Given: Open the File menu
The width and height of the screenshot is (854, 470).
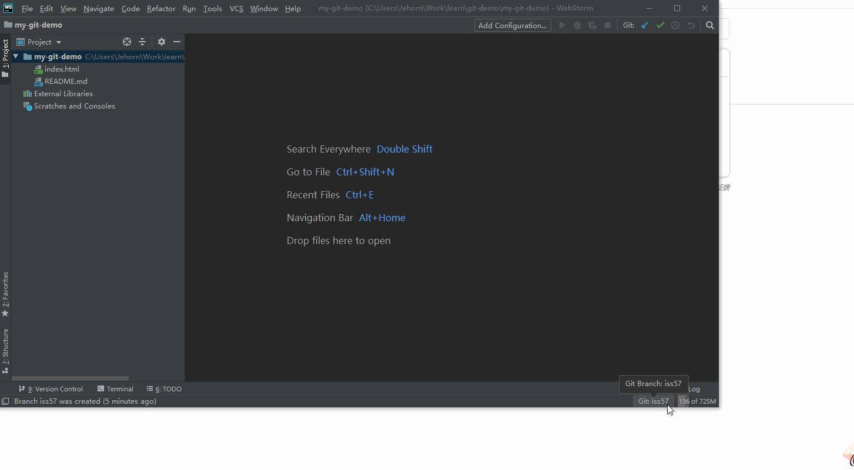Looking at the screenshot, I should point(27,8).
